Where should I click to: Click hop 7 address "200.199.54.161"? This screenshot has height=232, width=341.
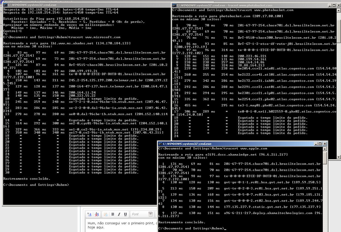pos(252,59)
